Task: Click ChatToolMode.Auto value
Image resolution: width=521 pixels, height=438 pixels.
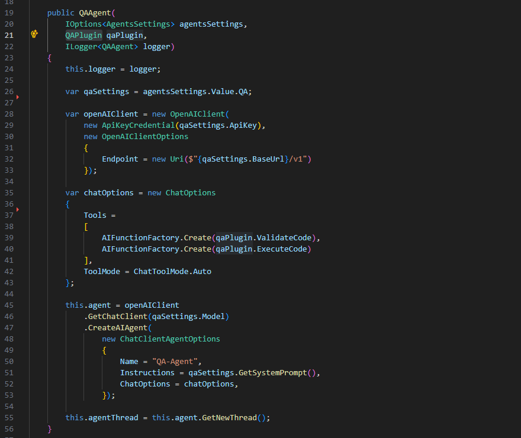Action: coord(172,272)
